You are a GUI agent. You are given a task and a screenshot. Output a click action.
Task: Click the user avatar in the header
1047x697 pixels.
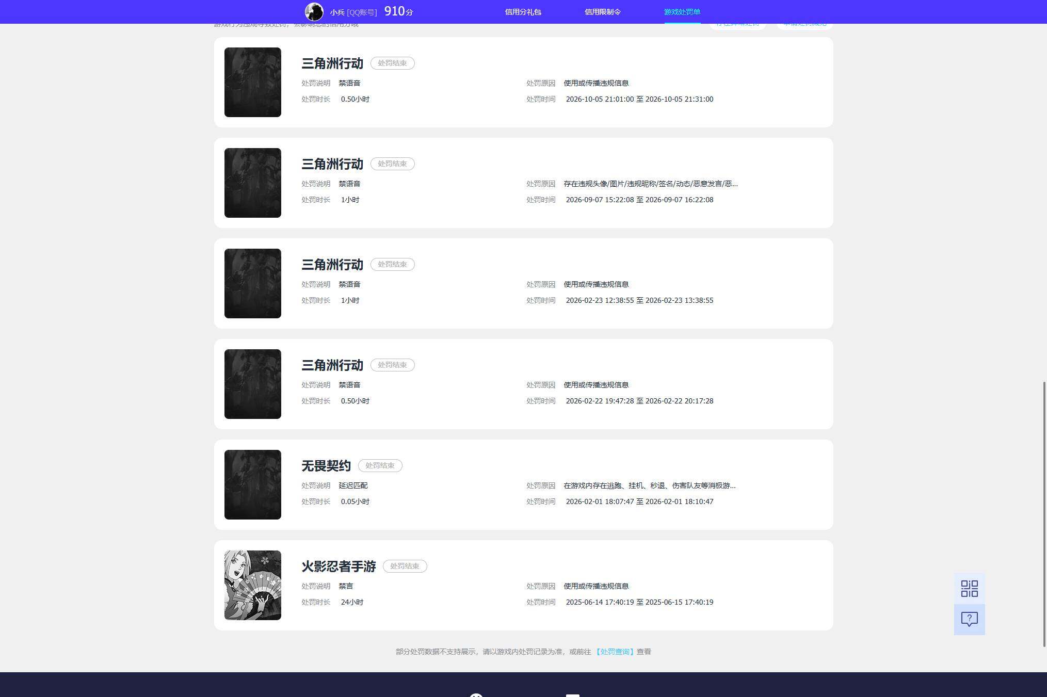point(314,11)
